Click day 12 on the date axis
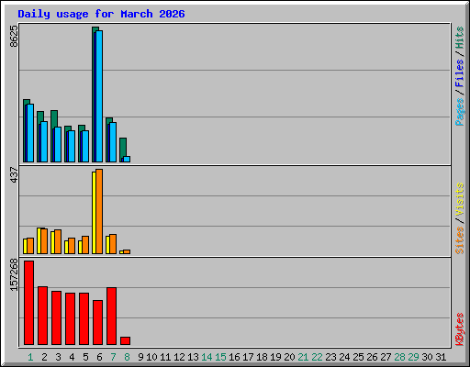 pos(179,357)
